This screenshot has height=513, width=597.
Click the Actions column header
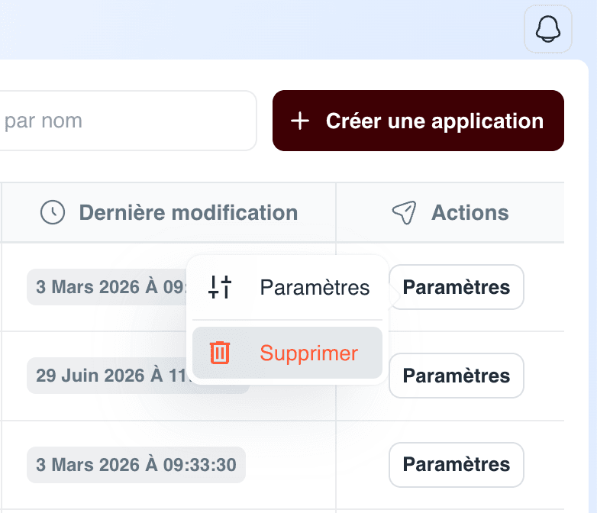450,212
